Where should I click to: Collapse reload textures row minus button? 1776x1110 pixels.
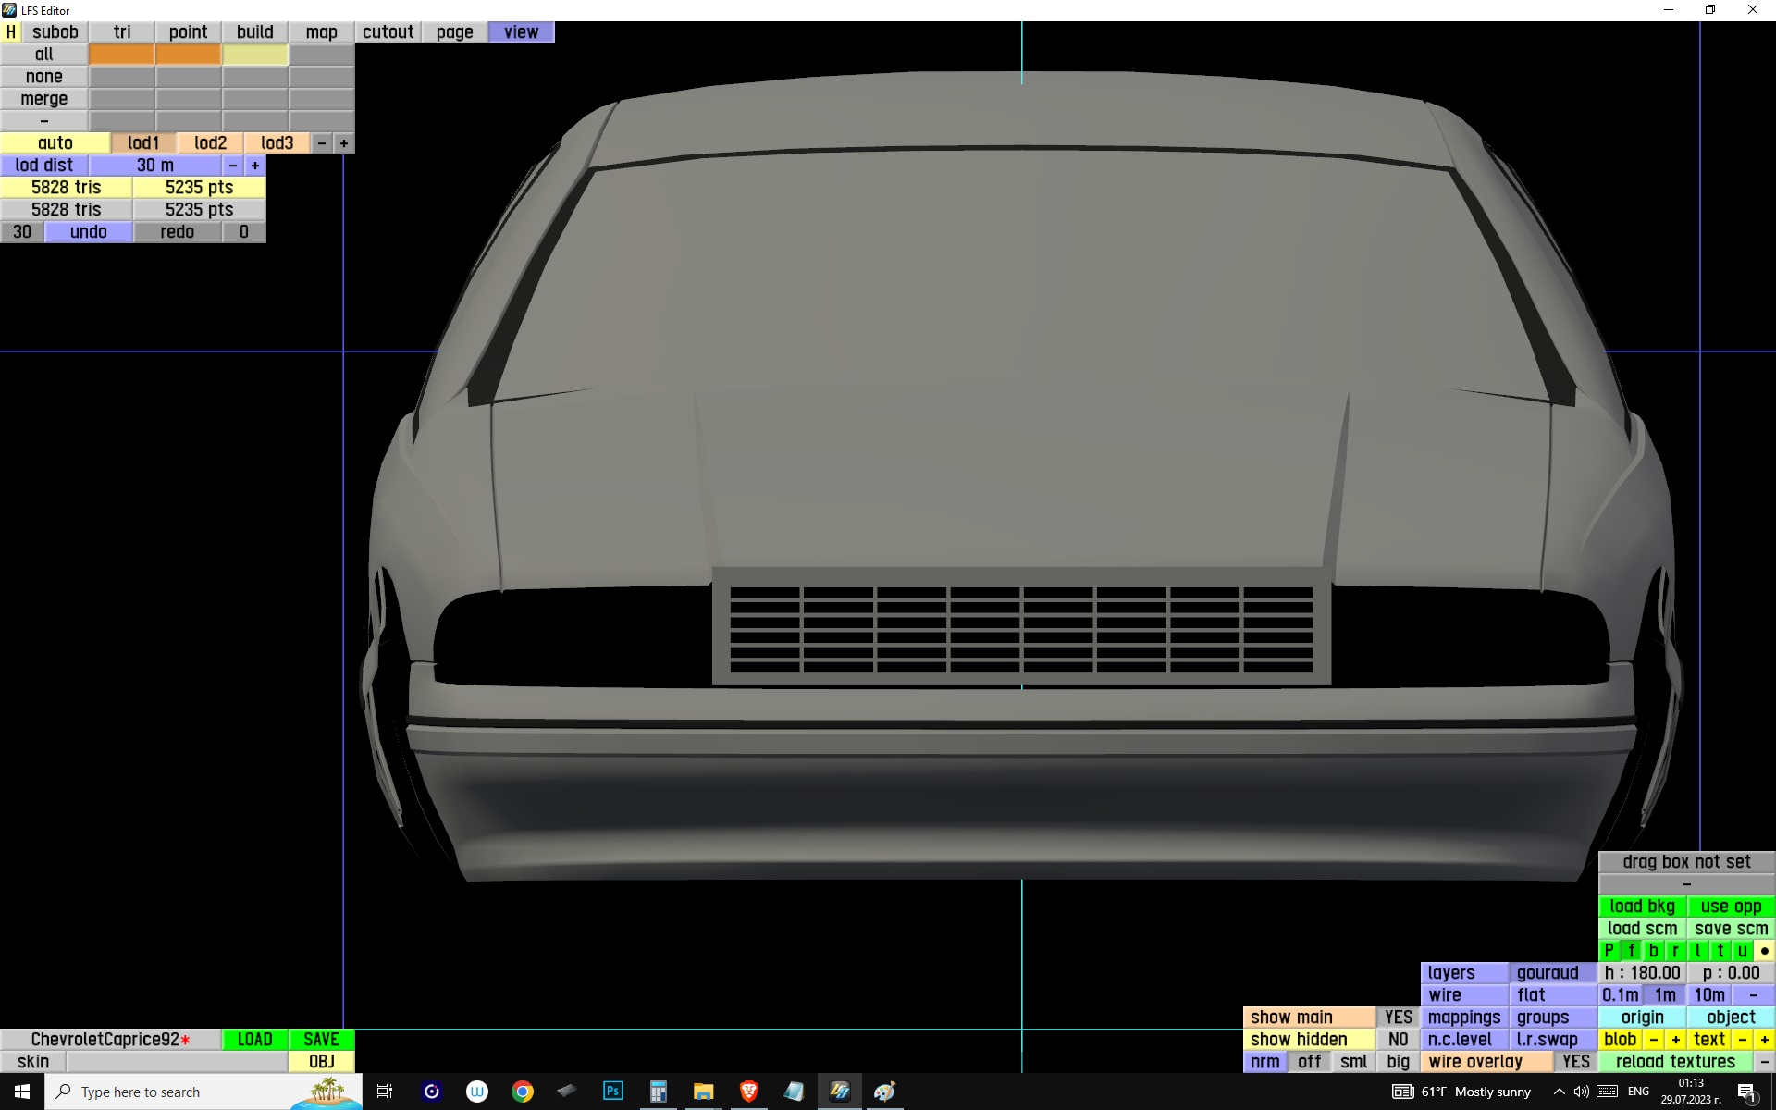pyautogui.click(x=1764, y=1062)
